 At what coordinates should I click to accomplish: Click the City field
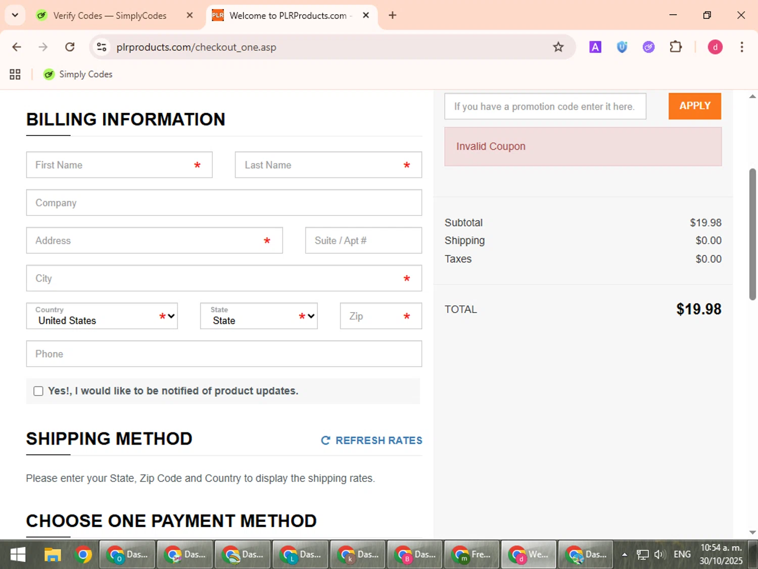point(224,278)
